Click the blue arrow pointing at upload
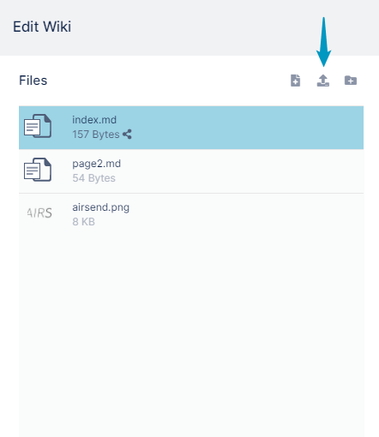 323,42
